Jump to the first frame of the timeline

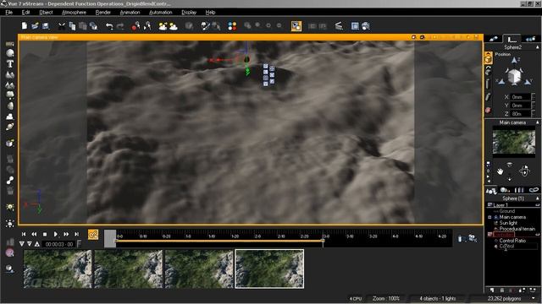coord(24,234)
